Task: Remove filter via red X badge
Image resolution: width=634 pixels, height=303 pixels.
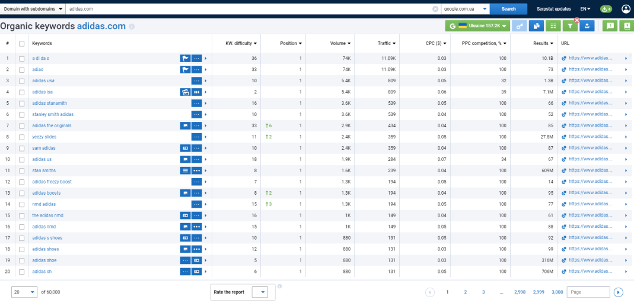Action: 577,20
